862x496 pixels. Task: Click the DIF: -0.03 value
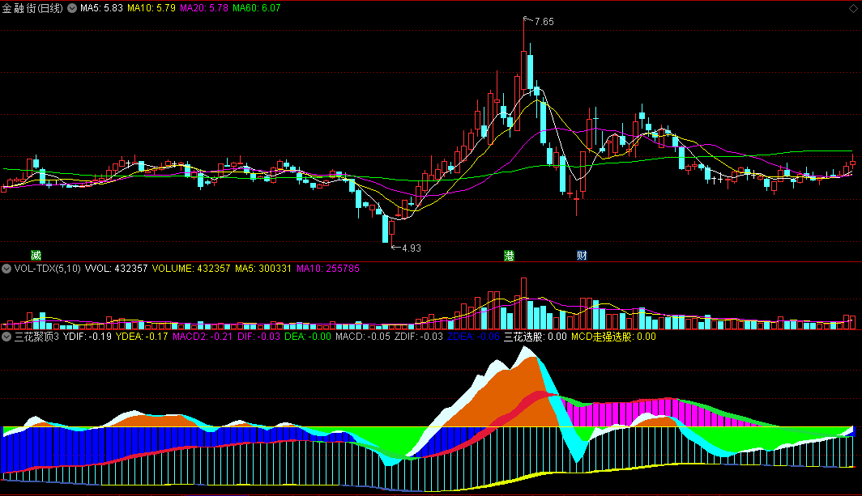coord(259,337)
